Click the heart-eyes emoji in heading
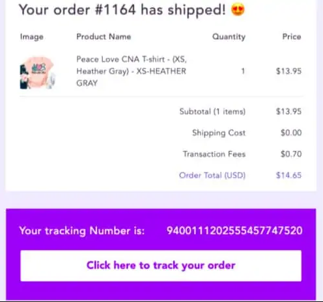The height and width of the screenshot is (302, 323). (238, 10)
